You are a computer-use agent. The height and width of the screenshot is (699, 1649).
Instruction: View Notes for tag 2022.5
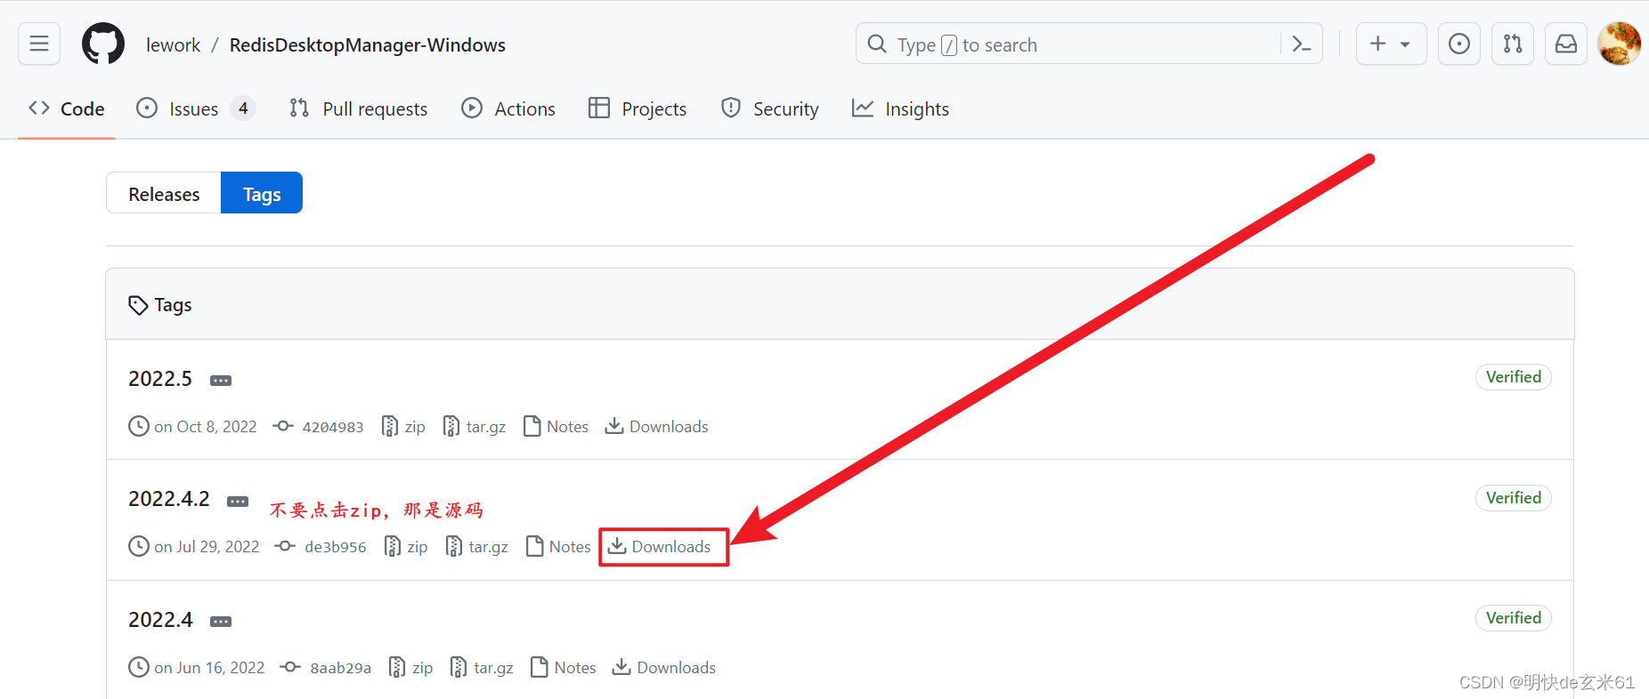(556, 427)
